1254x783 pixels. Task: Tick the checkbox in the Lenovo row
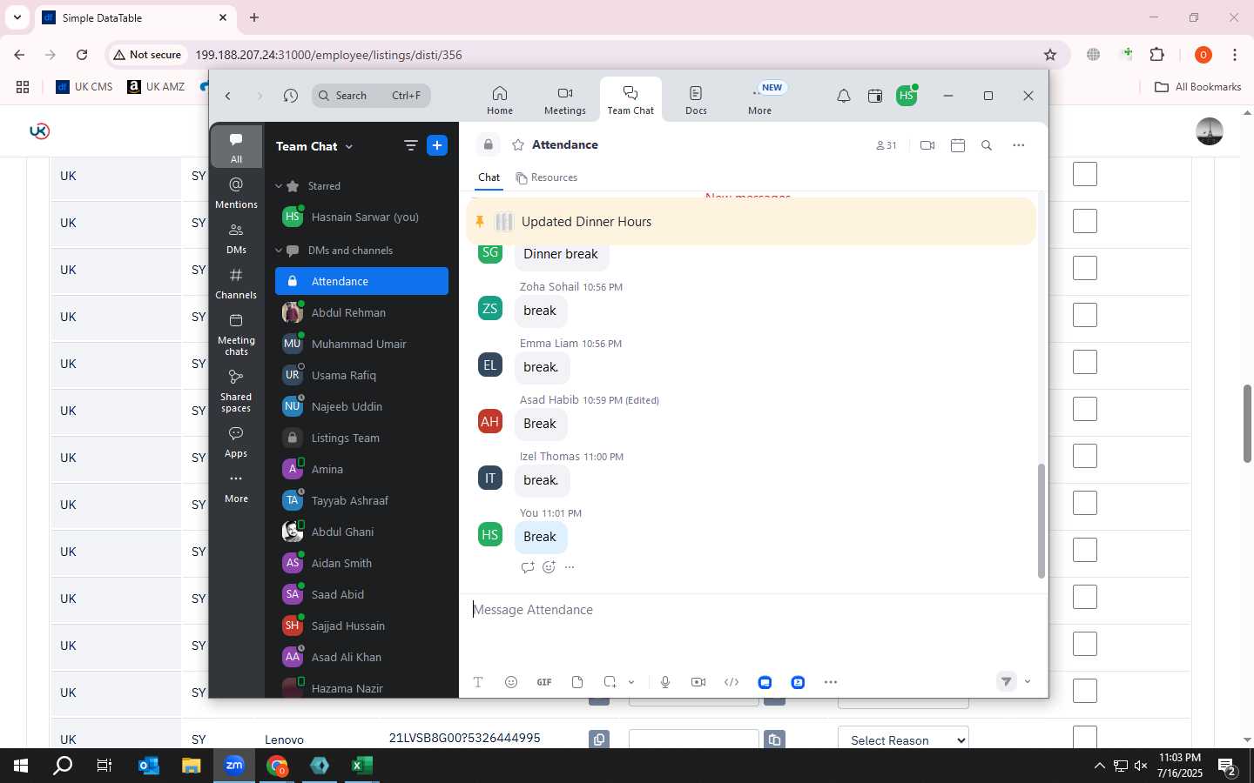(1085, 737)
